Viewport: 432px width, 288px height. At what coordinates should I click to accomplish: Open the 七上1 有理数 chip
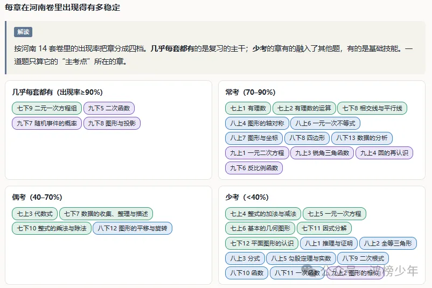point(248,108)
